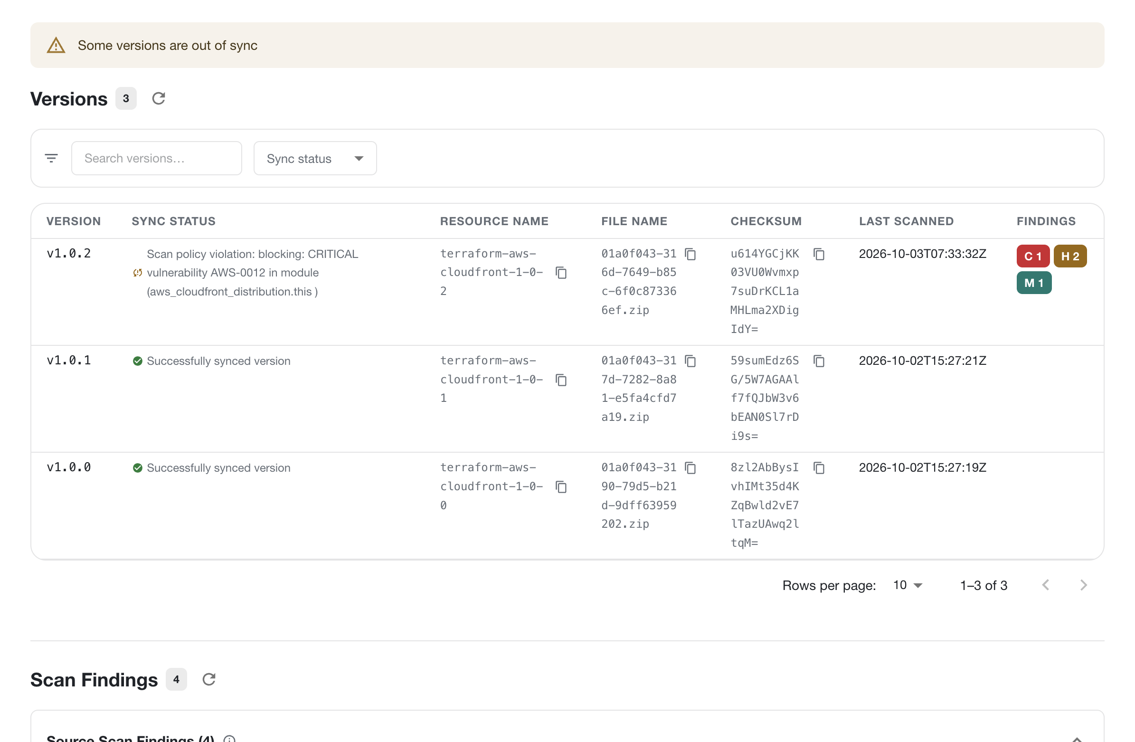
Task: Click the scan policy violation message
Action: (x=252, y=273)
